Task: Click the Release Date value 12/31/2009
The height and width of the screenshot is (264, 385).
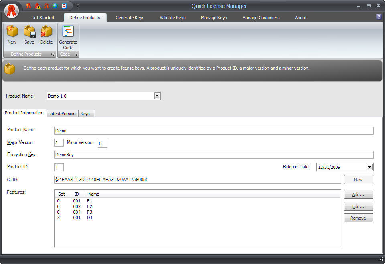Action: (329, 167)
